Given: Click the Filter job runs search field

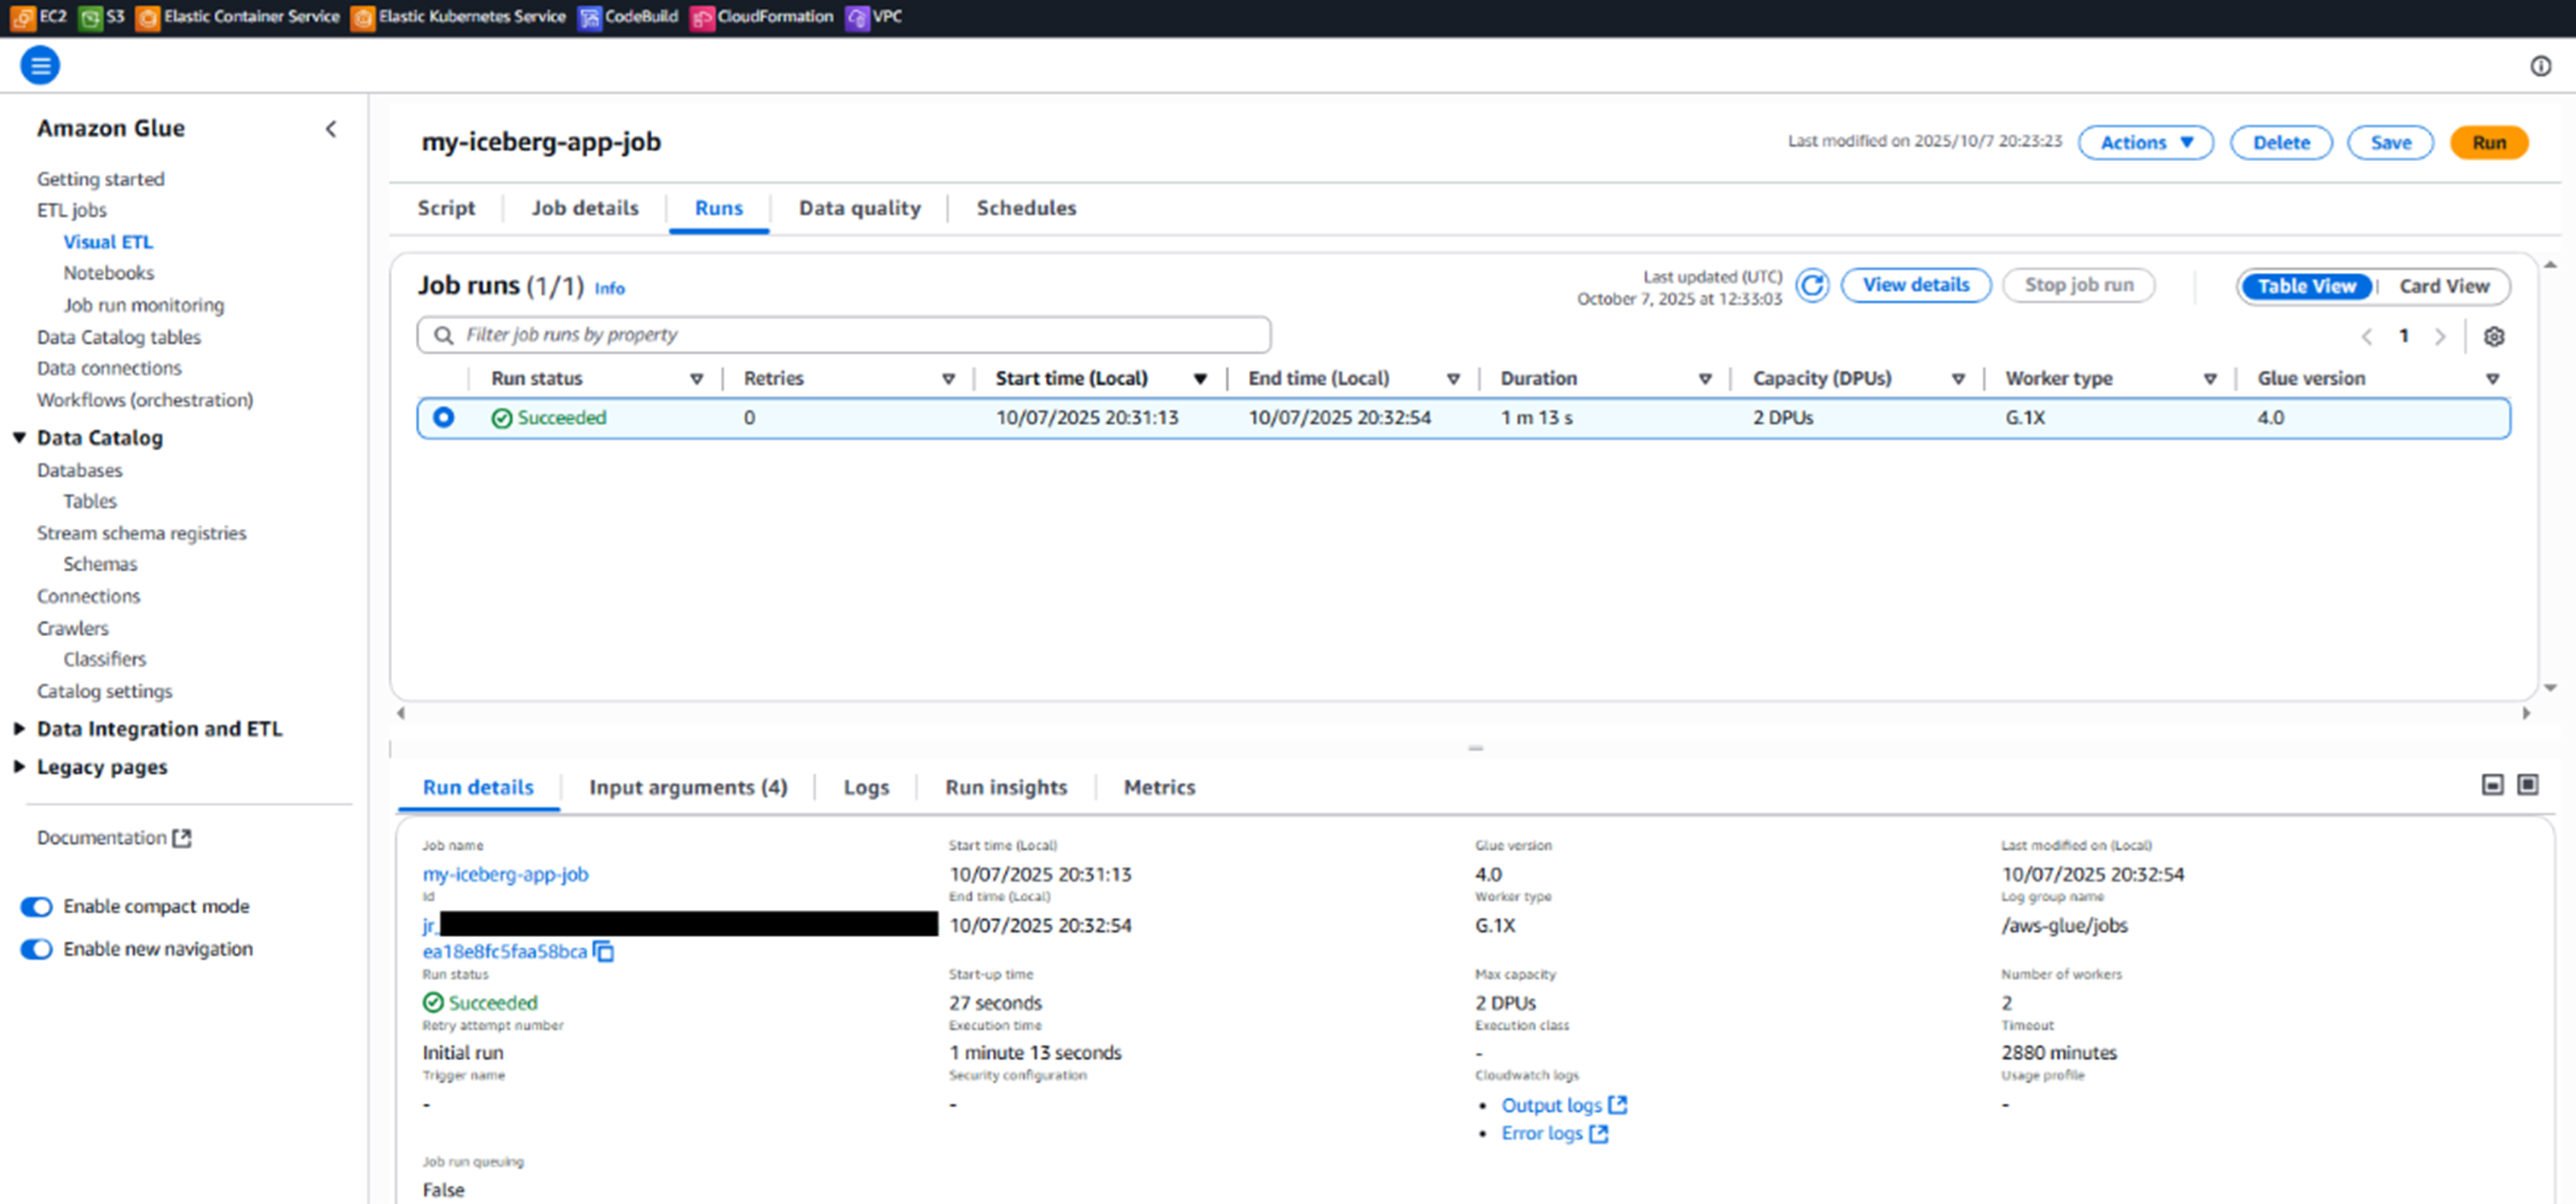Looking at the screenshot, I should click(843, 335).
